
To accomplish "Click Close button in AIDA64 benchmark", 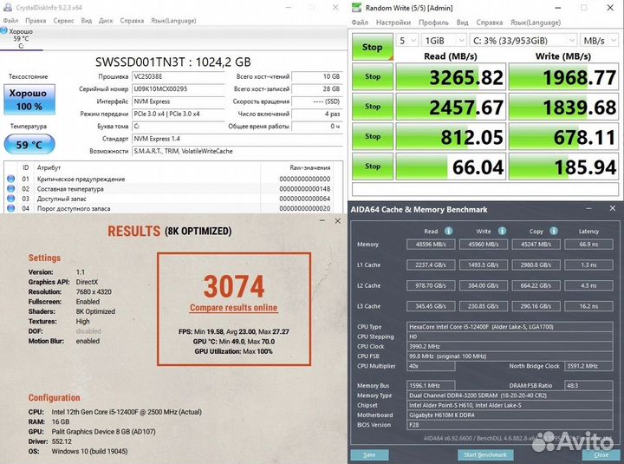I will pos(601,454).
